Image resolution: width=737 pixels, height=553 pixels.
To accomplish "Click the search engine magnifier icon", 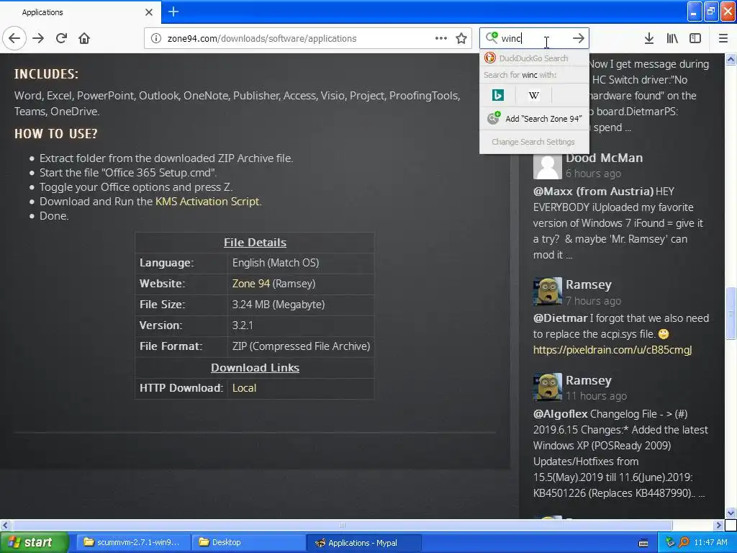I will tap(492, 37).
